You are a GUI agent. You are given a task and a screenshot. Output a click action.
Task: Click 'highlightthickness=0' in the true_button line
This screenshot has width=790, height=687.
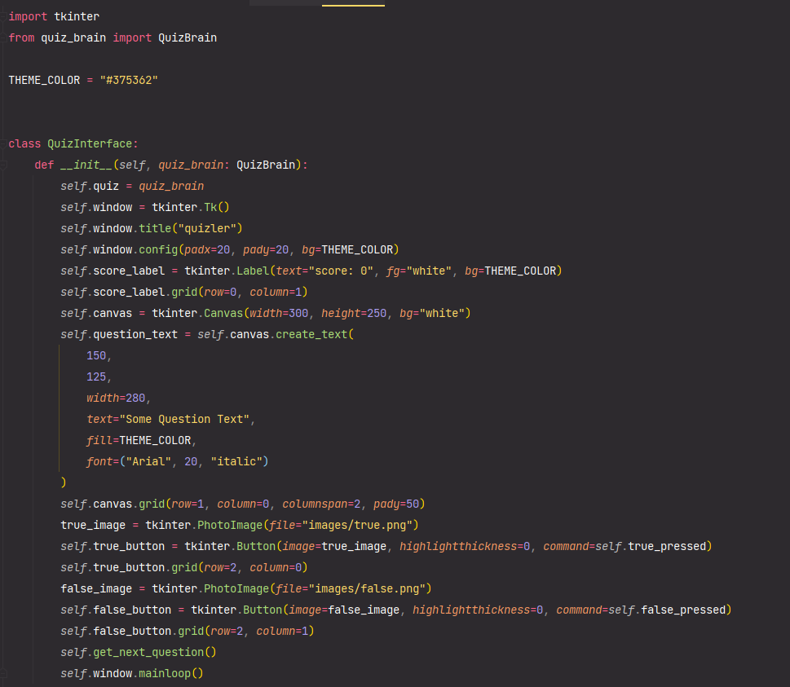click(465, 546)
